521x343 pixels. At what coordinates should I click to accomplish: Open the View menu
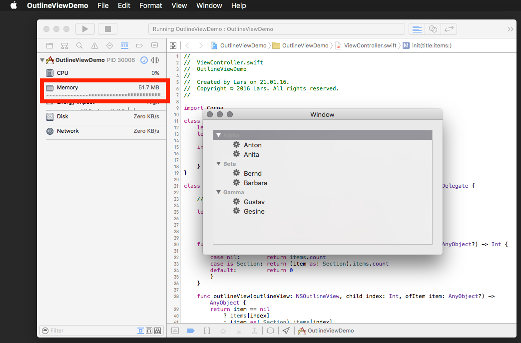(179, 5)
